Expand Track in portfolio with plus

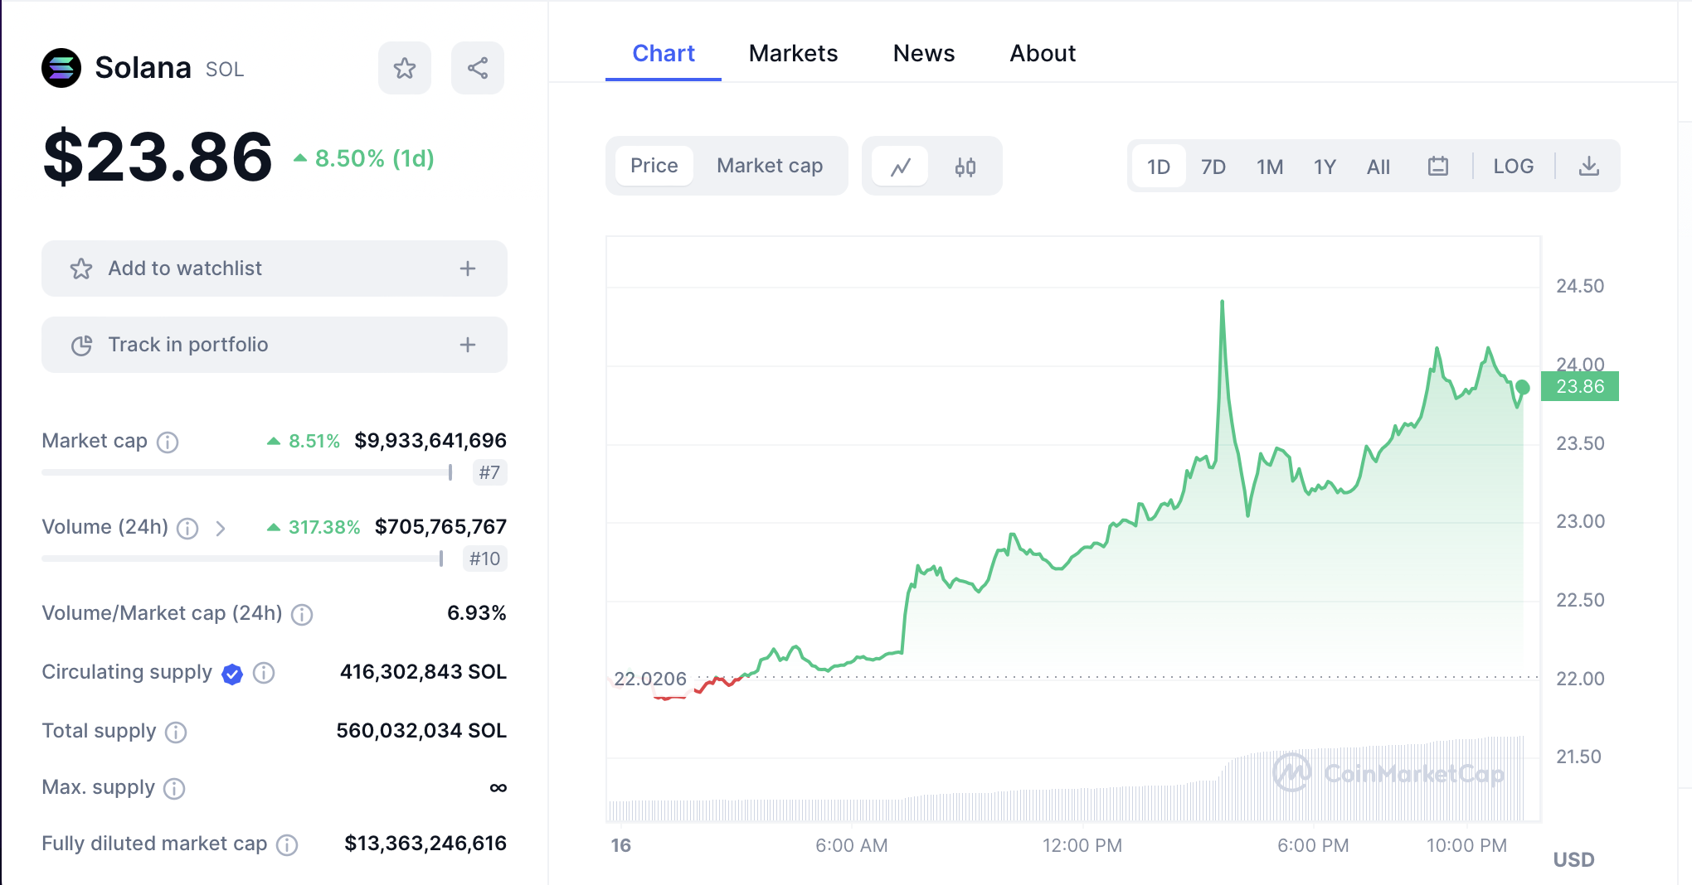click(468, 345)
